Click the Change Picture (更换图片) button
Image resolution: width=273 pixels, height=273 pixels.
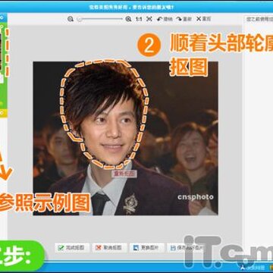point(147,248)
